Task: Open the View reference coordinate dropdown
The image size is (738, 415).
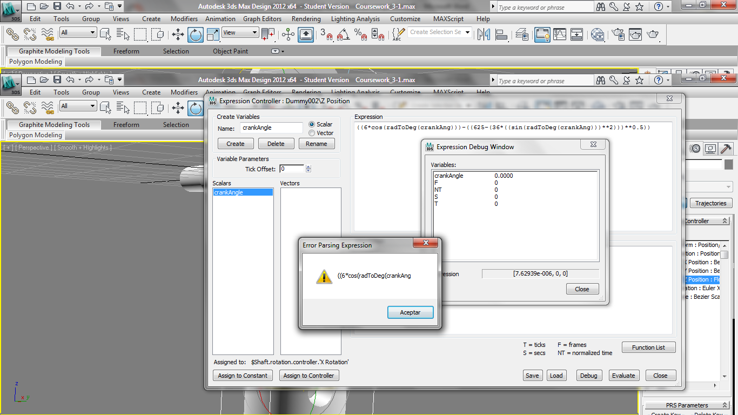Action: click(x=240, y=32)
